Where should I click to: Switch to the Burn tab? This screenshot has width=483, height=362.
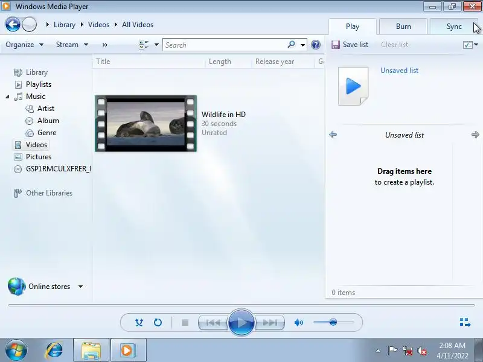(403, 27)
